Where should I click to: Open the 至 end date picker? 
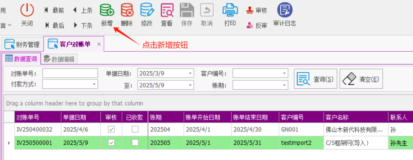pos(190,85)
